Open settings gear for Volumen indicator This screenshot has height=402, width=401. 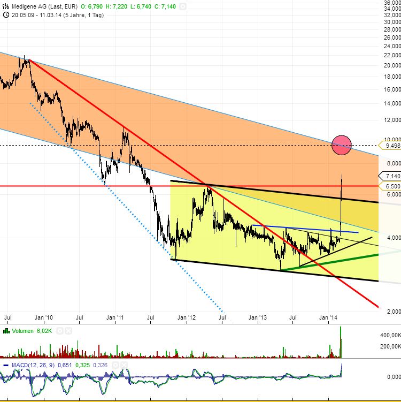point(60,331)
